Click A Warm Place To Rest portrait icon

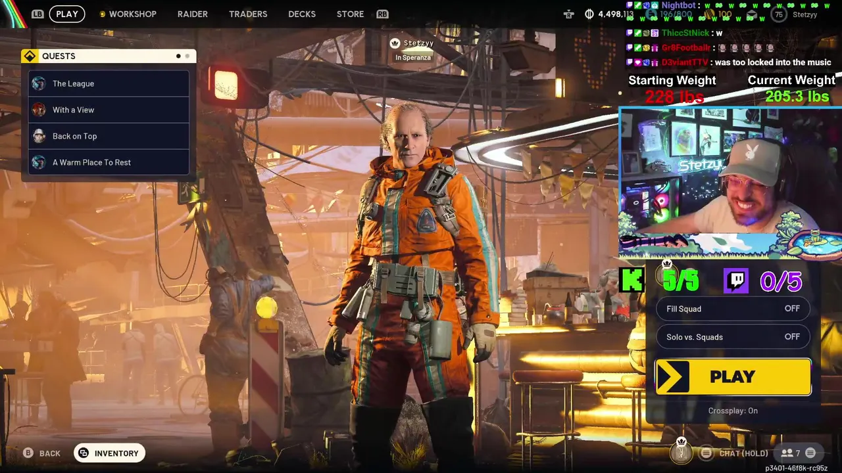(39, 162)
